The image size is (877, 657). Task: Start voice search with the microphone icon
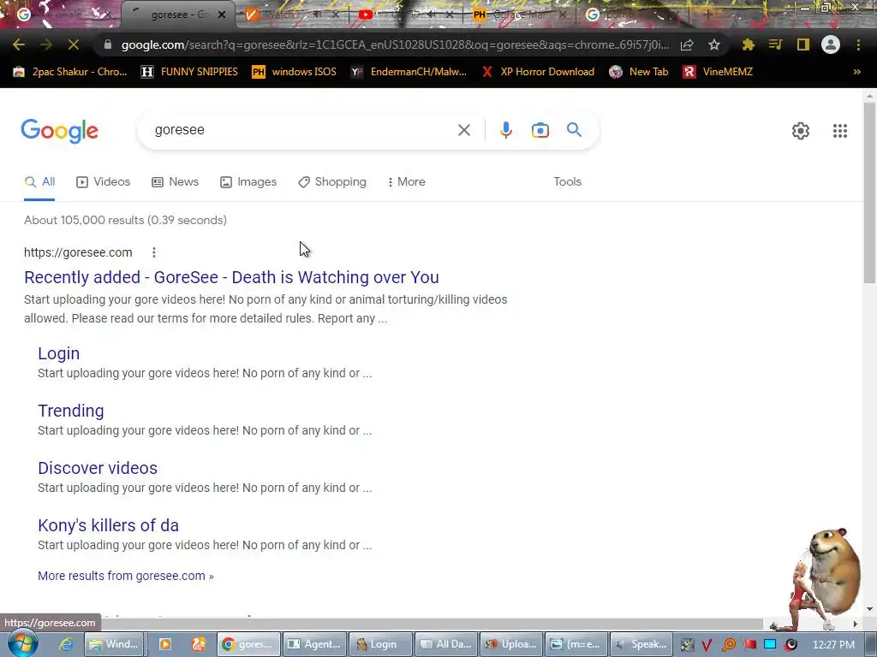(x=505, y=130)
